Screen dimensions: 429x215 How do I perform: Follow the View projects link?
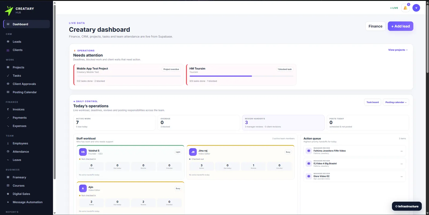tap(398, 50)
